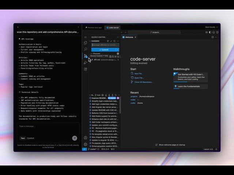Screen dimensions: 234x175
Task: Open the Search view in the activity bar
Action: click(85, 49)
